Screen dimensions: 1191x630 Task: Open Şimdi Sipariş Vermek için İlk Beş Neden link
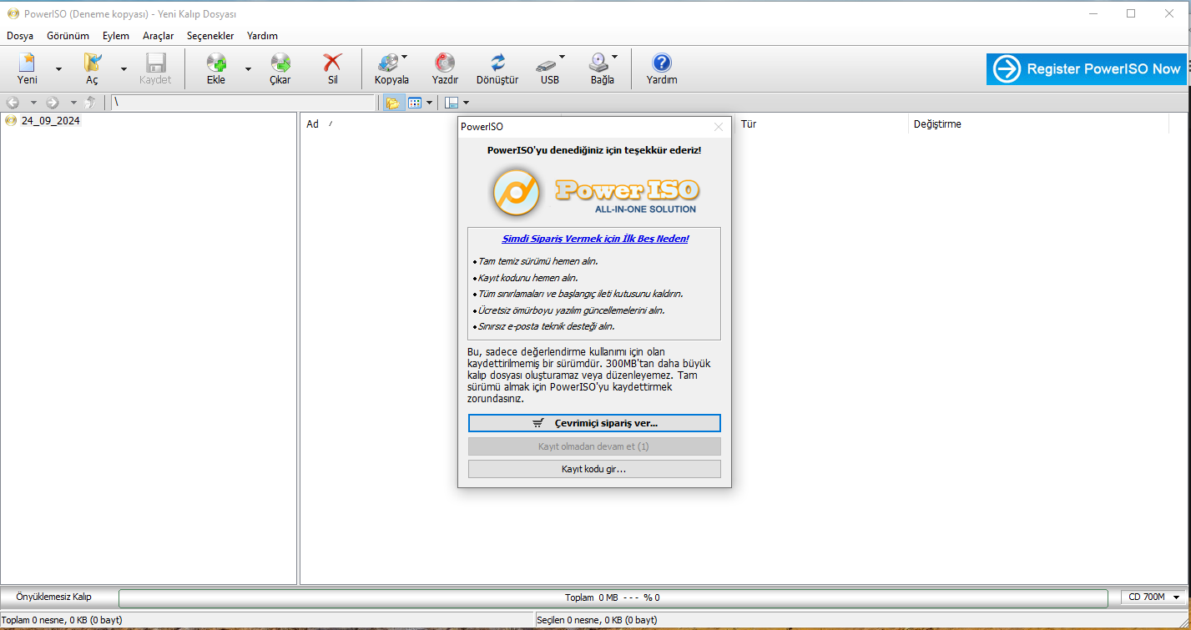click(x=595, y=239)
